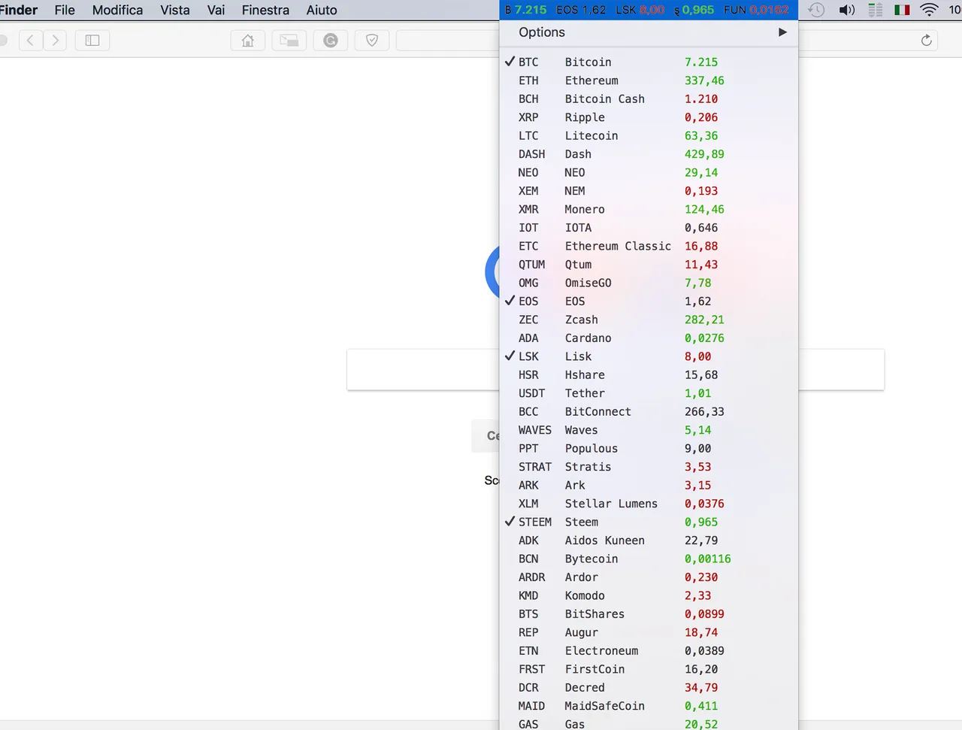962x730 pixels.
Task: Toggle the sidebar view button
Action: tap(92, 41)
